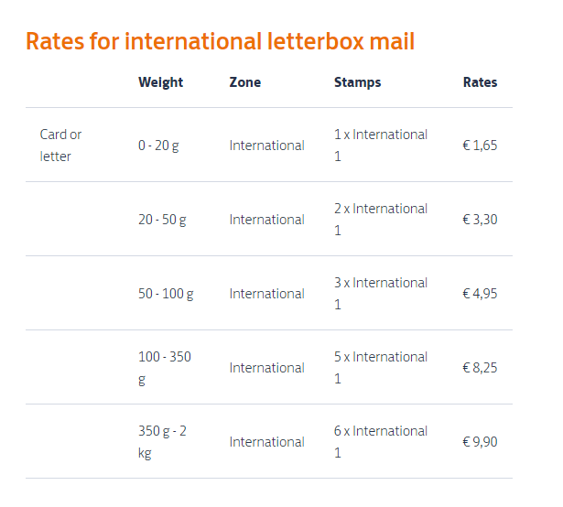
Task: Click the 20 - 50 g weight cell
Action: tap(162, 220)
